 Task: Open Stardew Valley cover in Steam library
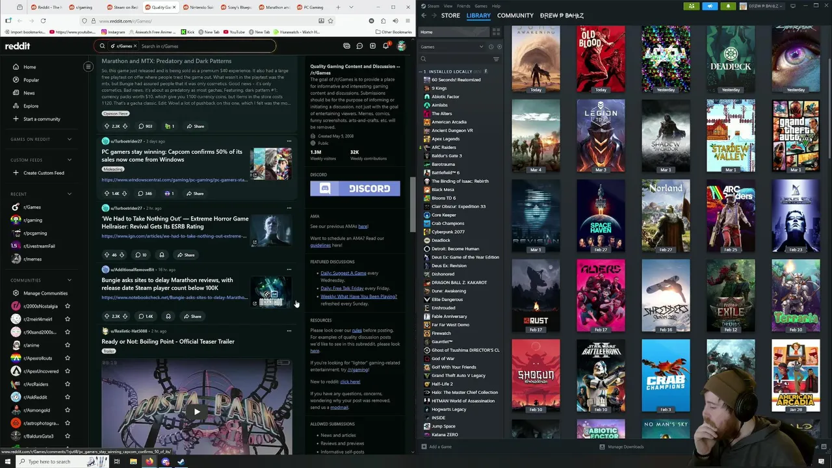click(731, 136)
